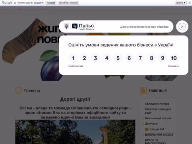
Task: Expand the Депутати menu chevron
Action: [143, 124]
